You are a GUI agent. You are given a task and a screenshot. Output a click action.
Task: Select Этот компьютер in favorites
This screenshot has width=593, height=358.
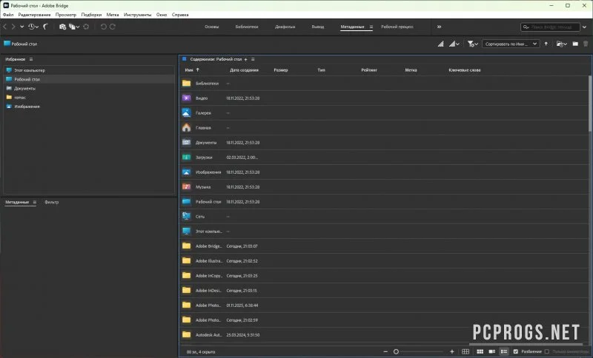click(30, 70)
